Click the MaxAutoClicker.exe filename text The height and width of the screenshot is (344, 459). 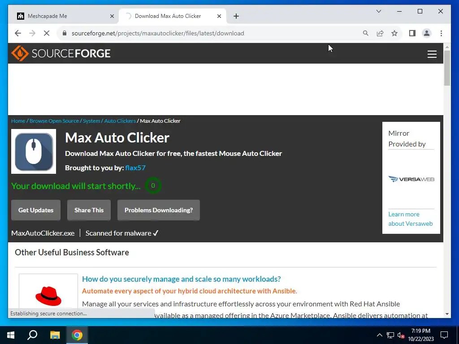point(43,233)
